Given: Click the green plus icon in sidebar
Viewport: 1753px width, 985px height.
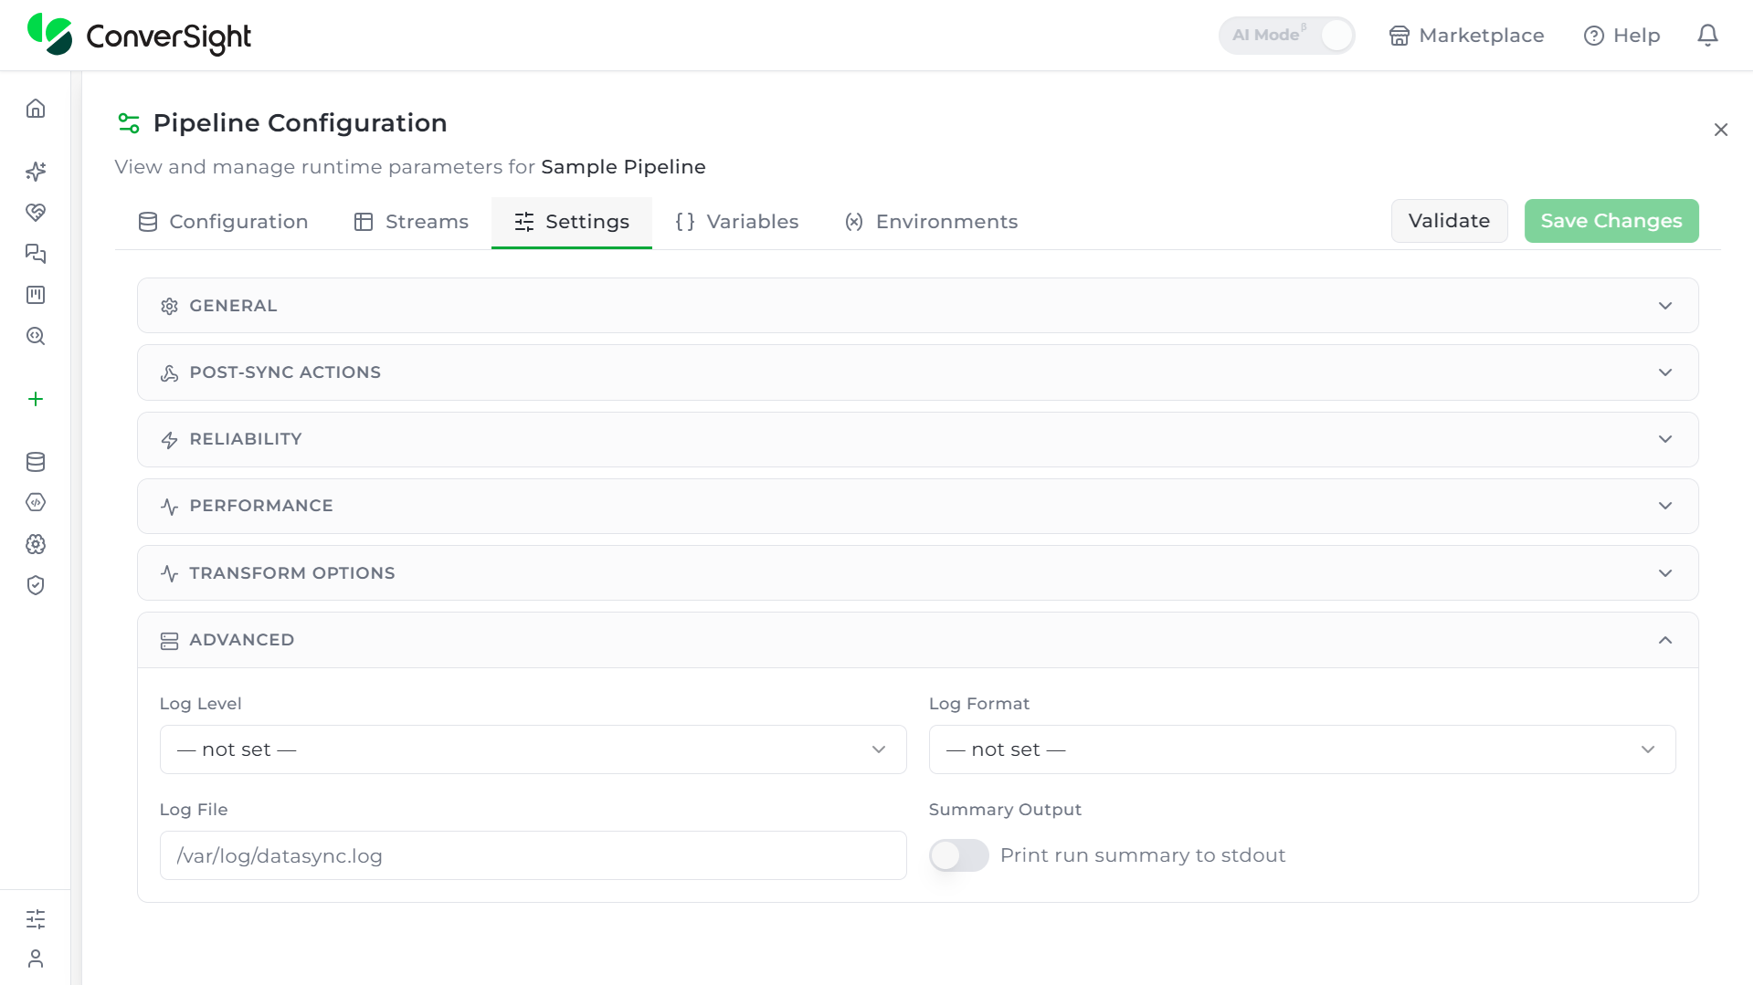Looking at the screenshot, I should (x=36, y=399).
